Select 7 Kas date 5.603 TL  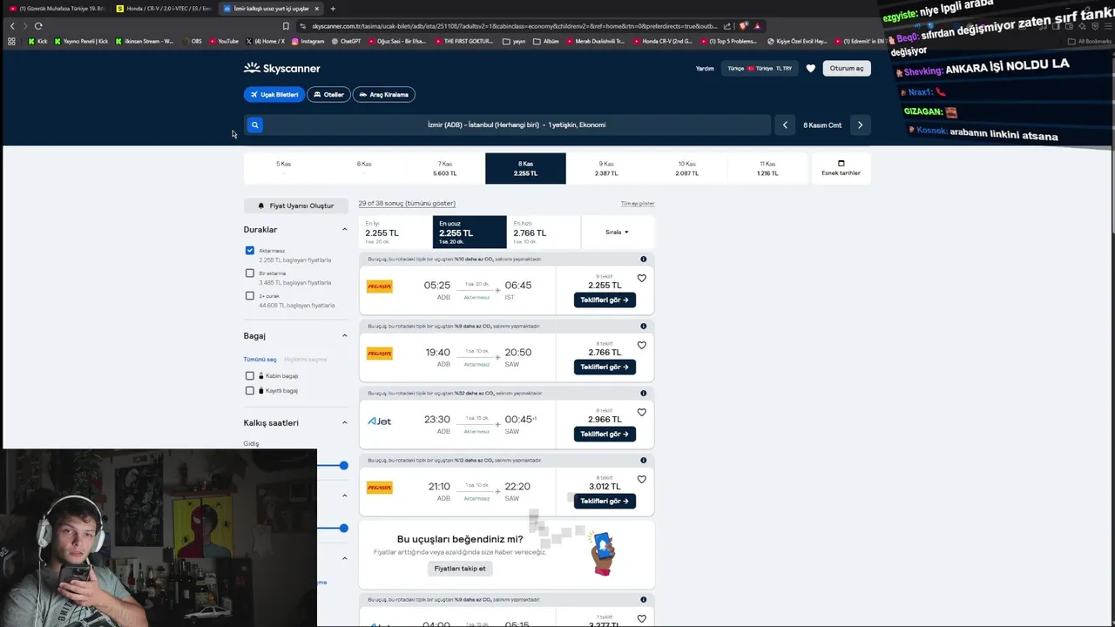point(445,168)
